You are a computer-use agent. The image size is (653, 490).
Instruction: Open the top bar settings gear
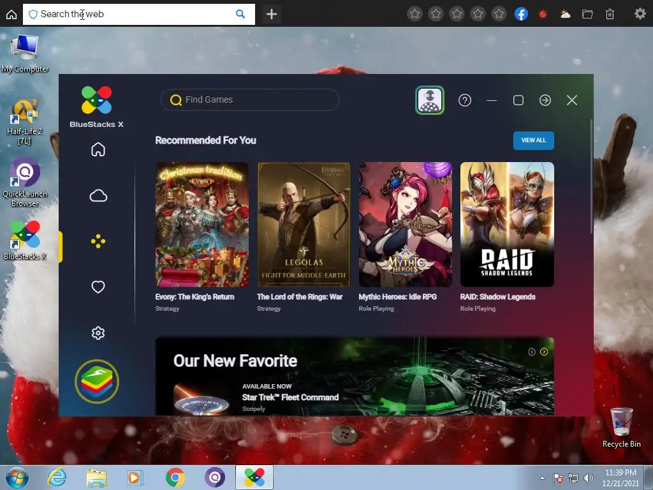tap(640, 14)
